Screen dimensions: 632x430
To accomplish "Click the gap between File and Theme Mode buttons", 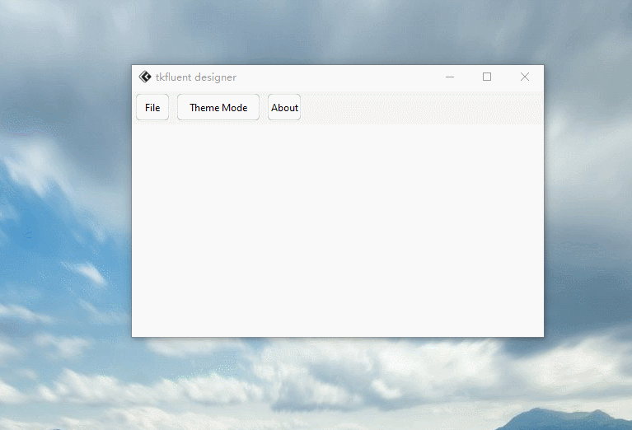I will [x=173, y=107].
